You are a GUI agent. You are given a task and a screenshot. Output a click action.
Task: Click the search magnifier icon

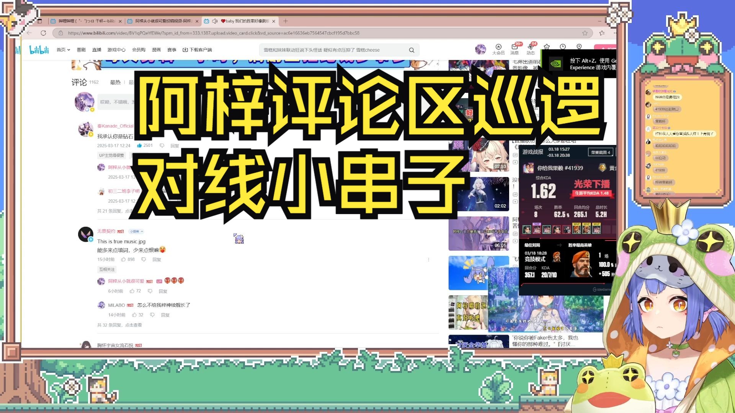coord(412,50)
